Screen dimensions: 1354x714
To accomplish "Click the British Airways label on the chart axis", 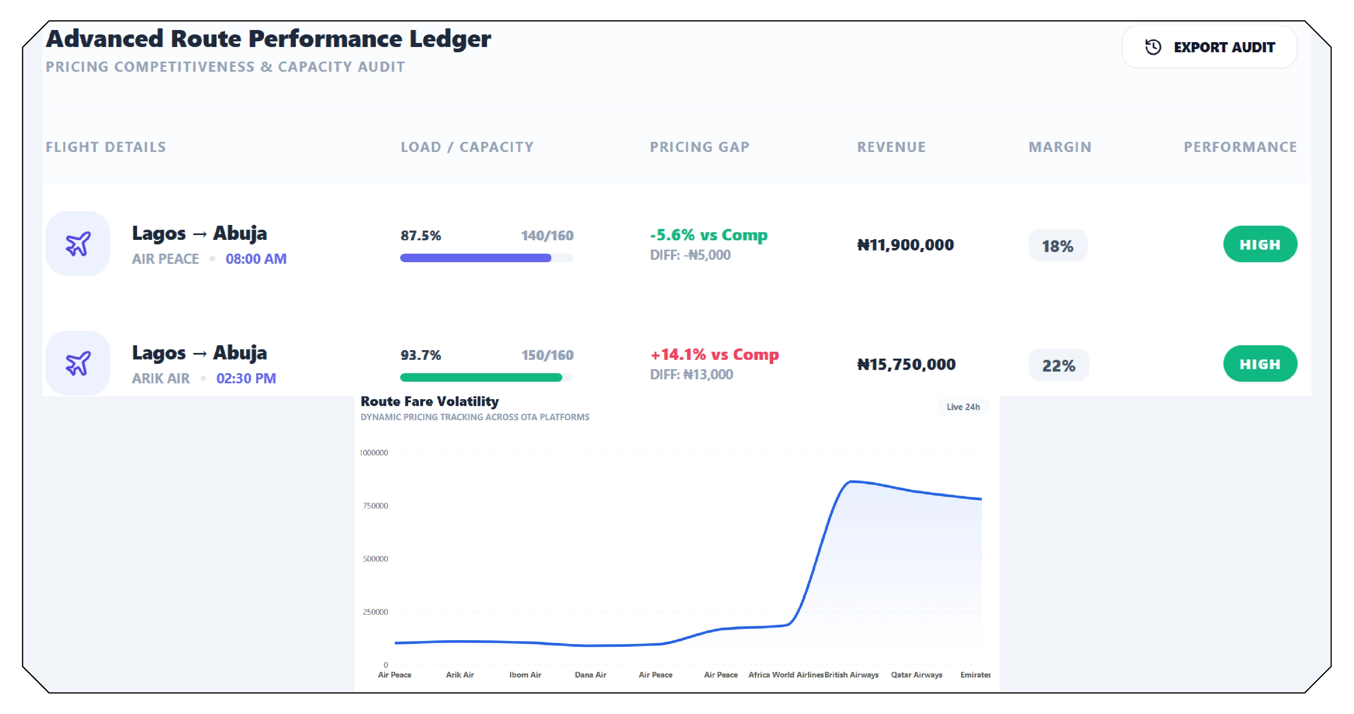I will [851, 675].
